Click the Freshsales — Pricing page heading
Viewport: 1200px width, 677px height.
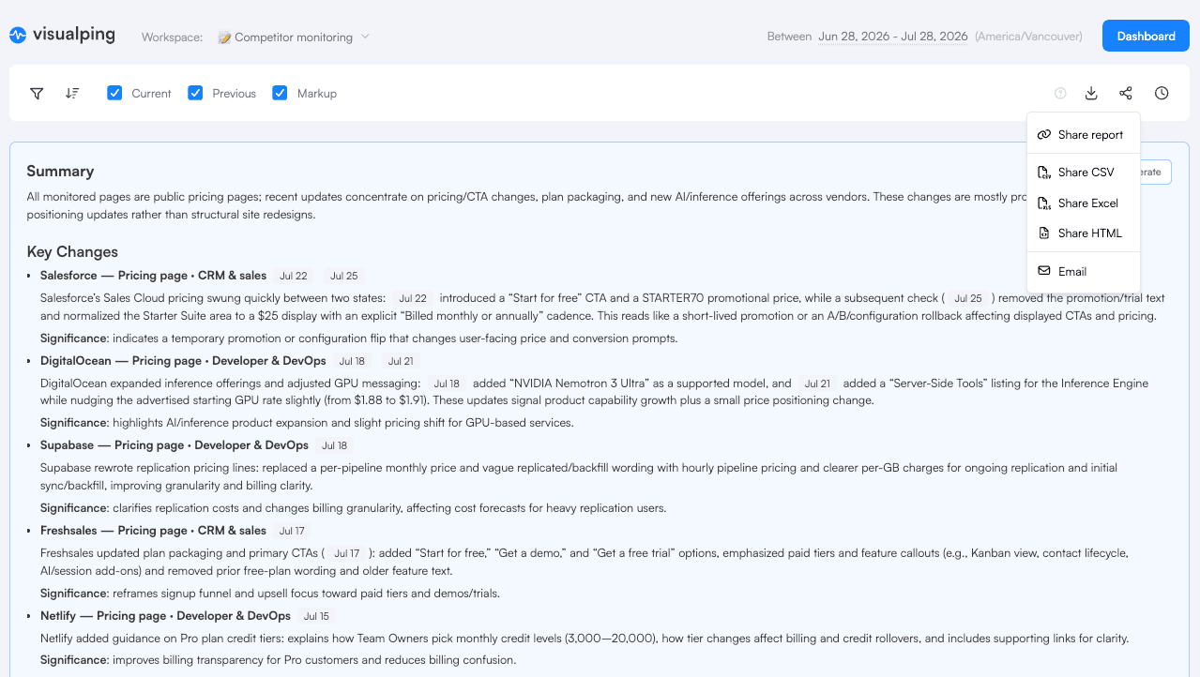(153, 531)
